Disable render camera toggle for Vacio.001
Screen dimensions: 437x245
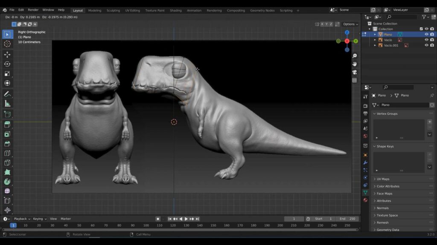[x=432, y=45]
